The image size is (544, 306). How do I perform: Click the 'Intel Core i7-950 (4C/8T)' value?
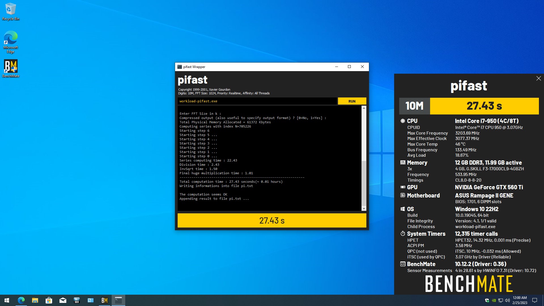487,121
